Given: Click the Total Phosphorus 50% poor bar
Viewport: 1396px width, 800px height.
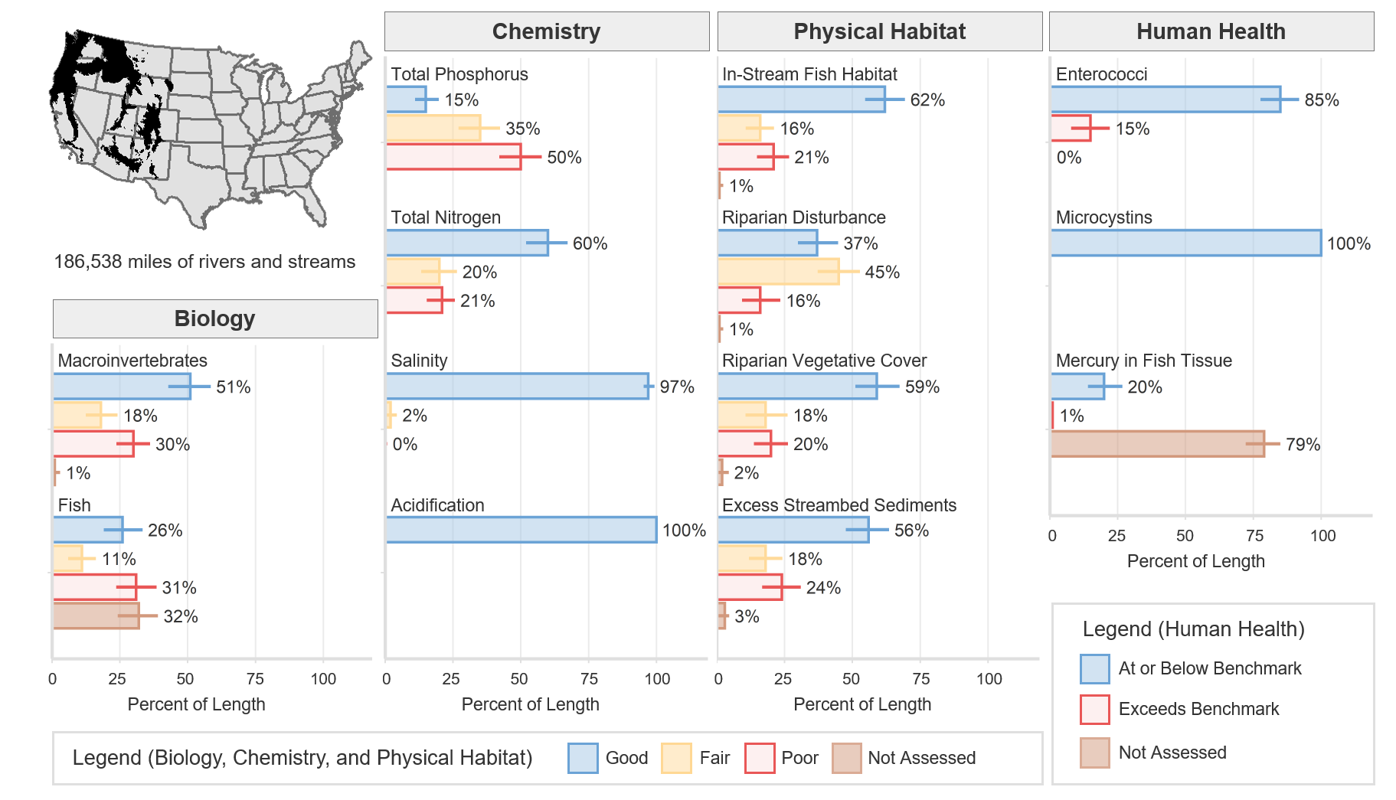Looking at the screenshot, I should pos(453,157).
